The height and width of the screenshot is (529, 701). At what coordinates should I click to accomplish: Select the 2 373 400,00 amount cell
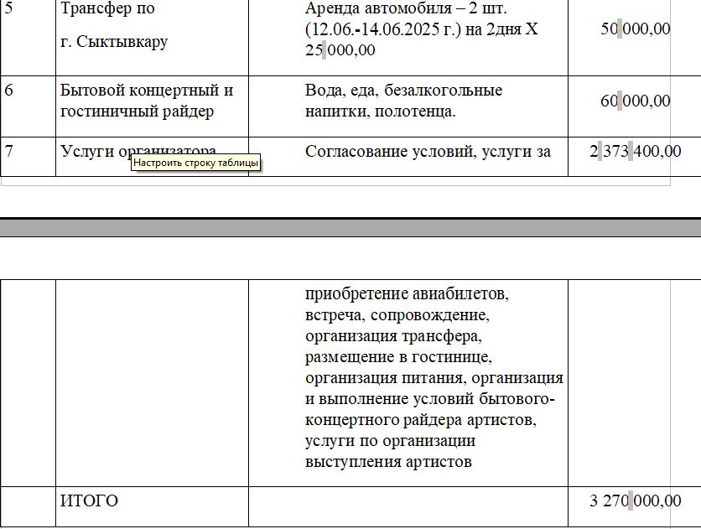(635, 152)
